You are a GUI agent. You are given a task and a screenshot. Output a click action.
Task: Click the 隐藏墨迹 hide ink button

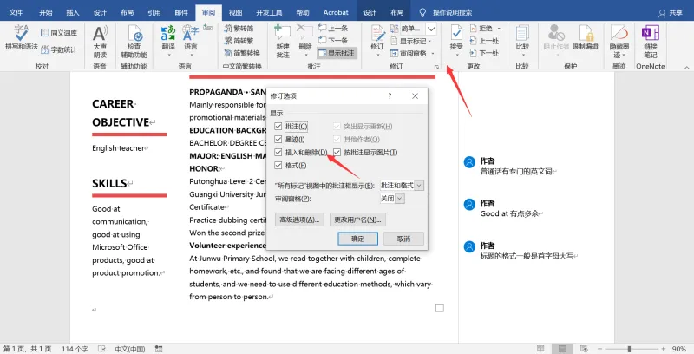[x=619, y=42]
